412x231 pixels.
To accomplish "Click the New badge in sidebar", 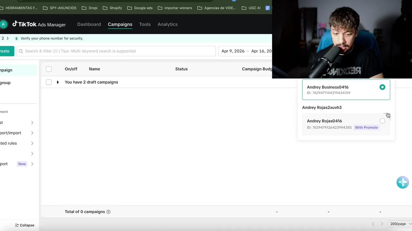I will (22, 164).
